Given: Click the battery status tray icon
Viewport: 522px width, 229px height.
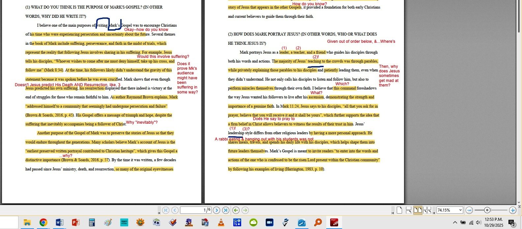Looking at the screenshot, I should [463, 223].
